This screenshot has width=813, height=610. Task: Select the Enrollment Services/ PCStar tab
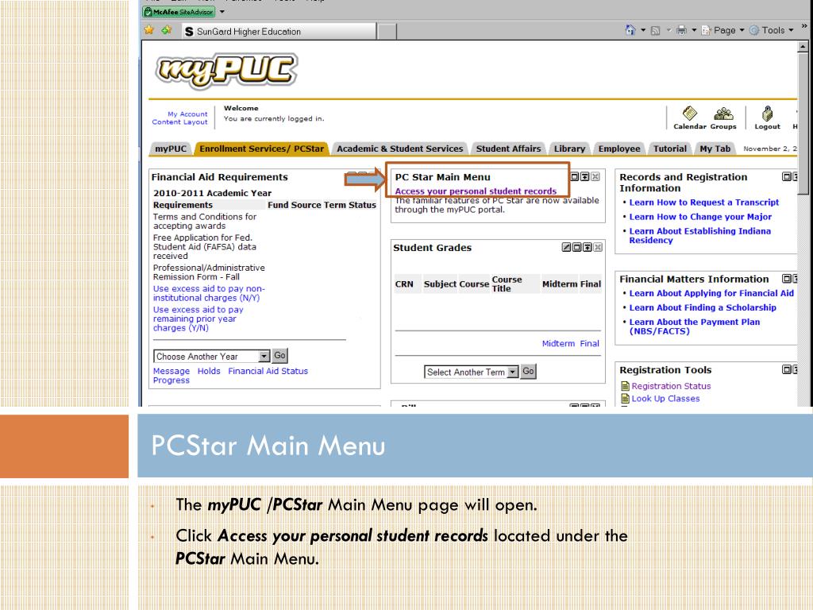[261, 149]
